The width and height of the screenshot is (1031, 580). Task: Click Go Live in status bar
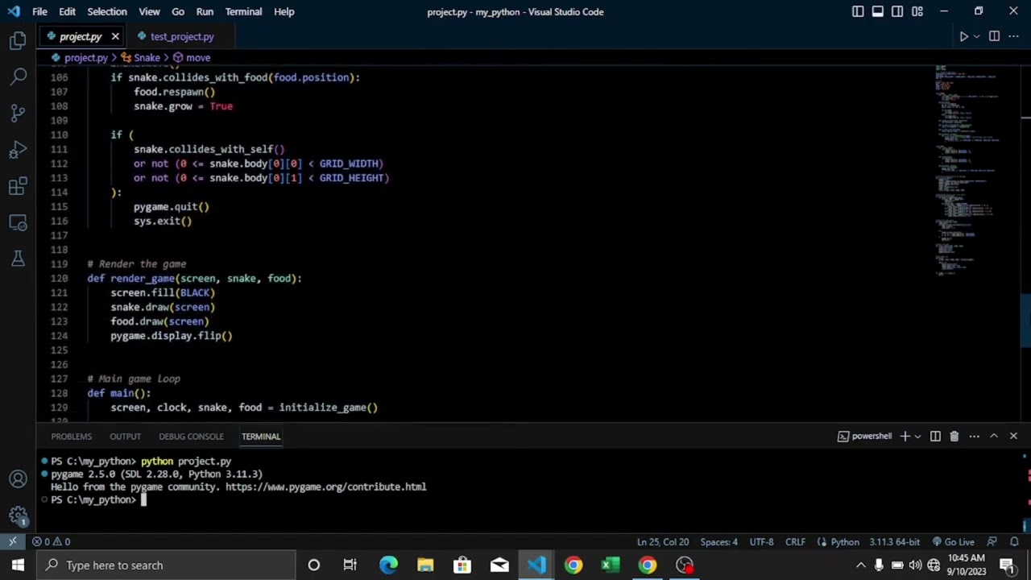point(954,542)
